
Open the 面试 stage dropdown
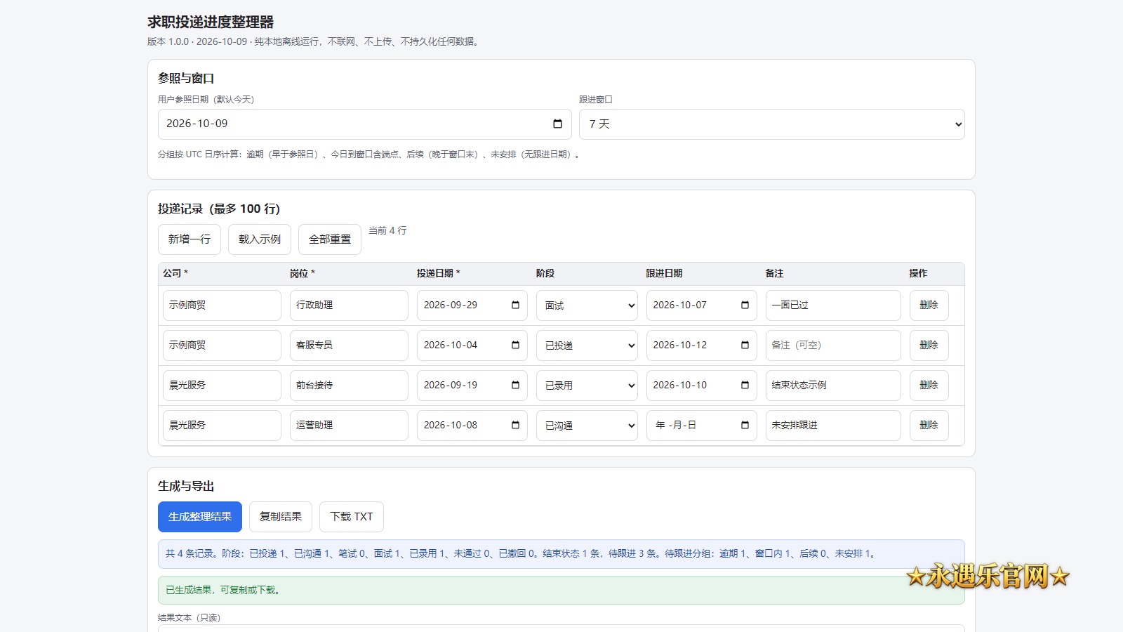587,305
